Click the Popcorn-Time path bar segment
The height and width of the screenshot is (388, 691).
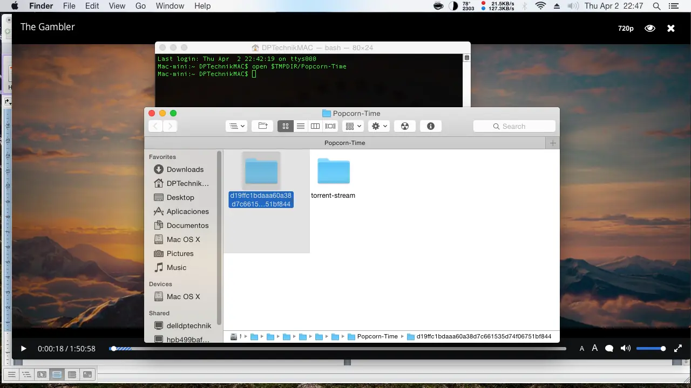click(x=373, y=336)
